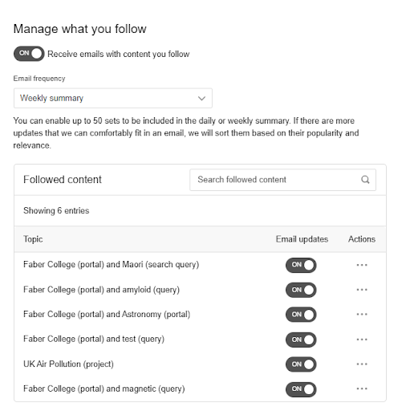This screenshot has width=406, height=411.
Task: Open actions menu for magnetic query row
Action: (x=362, y=389)
